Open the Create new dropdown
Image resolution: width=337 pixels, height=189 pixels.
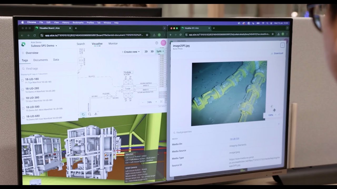[x=131, y=52]
